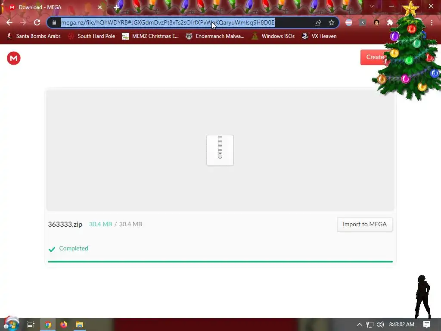The width and height of the screenshot is (441, 331).
Task: Open the clock showing 8:43:02 AM
Action: [402, 325]
